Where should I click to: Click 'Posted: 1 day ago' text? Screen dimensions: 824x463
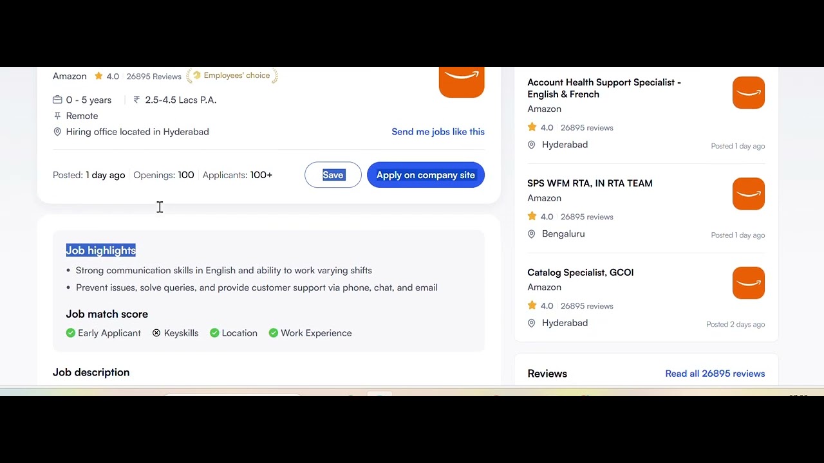pos(89,175)
